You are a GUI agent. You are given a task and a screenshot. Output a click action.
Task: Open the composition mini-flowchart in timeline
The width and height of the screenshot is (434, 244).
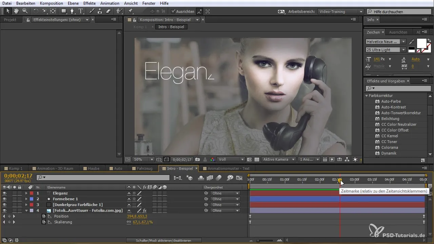177,178
